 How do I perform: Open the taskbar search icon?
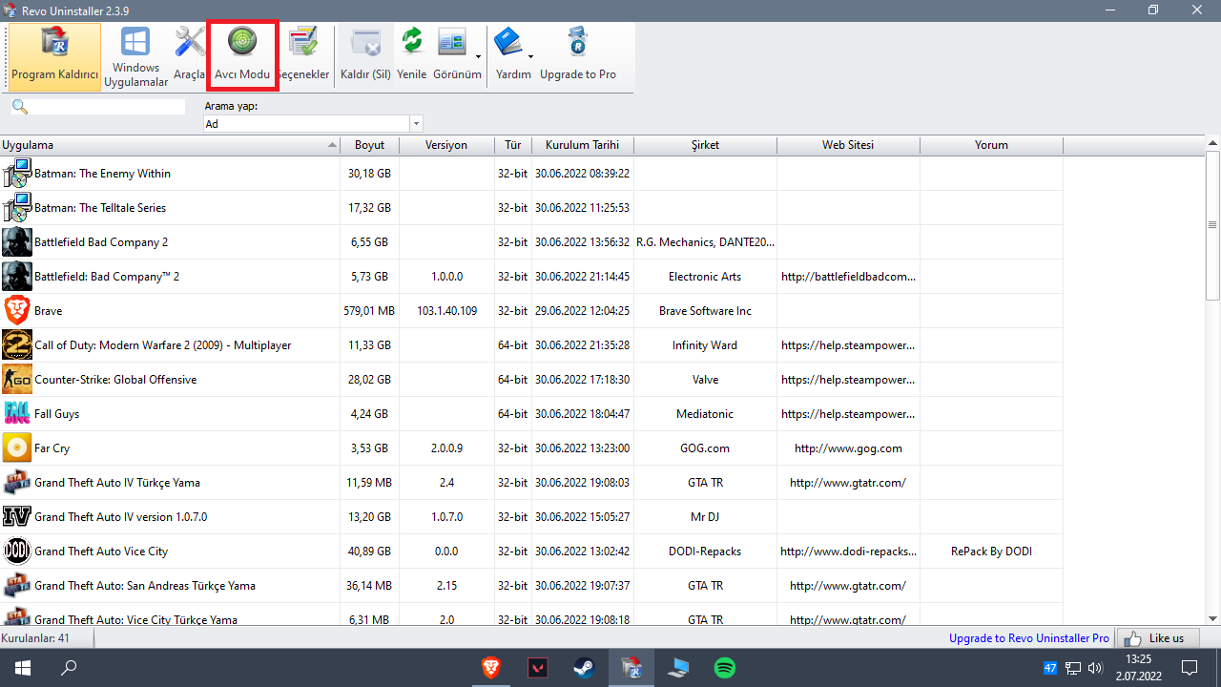click(69, 668)
